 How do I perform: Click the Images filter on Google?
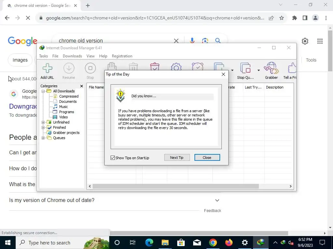20,60
